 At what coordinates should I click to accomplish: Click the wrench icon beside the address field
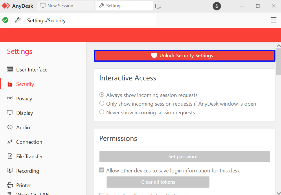coord(18,20)
